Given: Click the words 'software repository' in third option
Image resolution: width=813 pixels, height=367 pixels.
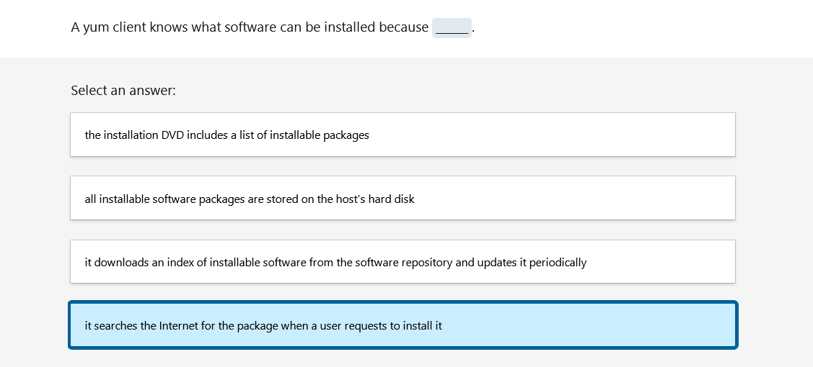Looking at the screenshot, I should [x=404, y=263].
